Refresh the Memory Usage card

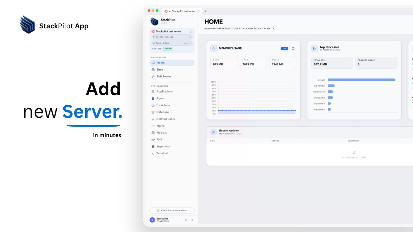coord(293,48)
